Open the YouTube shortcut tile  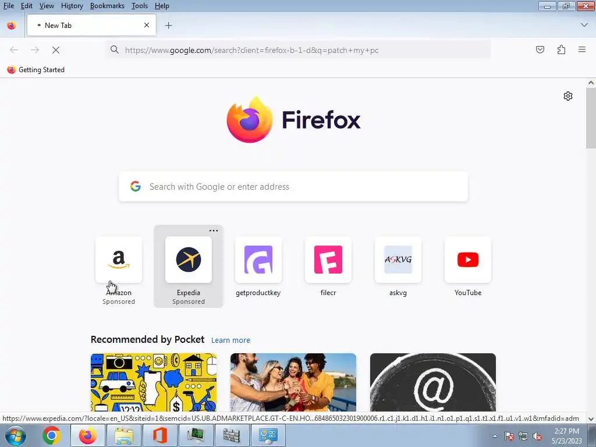click(468, 266)
